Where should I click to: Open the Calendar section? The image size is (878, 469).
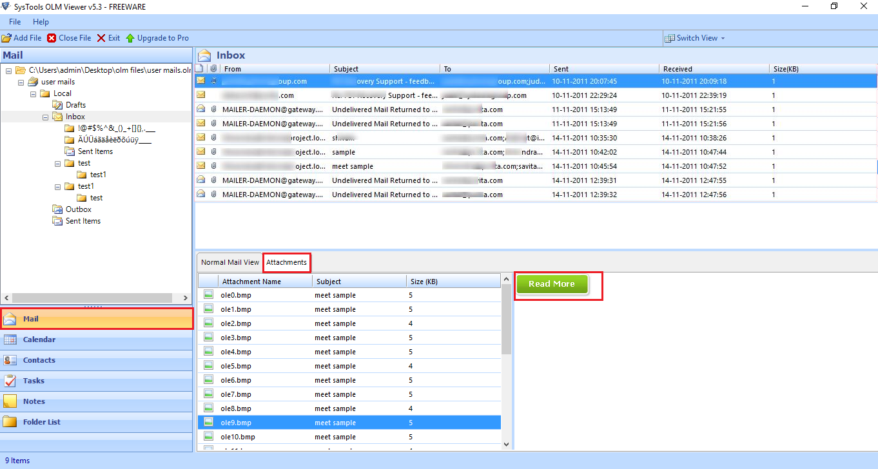pyautogui.click(x=96, y=340)
